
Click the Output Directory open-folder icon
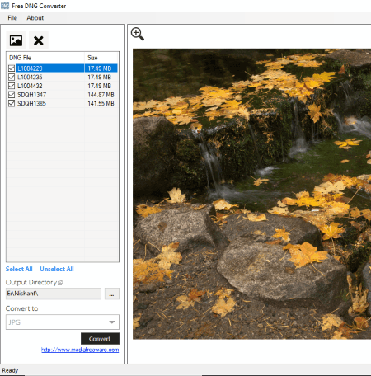61,282
